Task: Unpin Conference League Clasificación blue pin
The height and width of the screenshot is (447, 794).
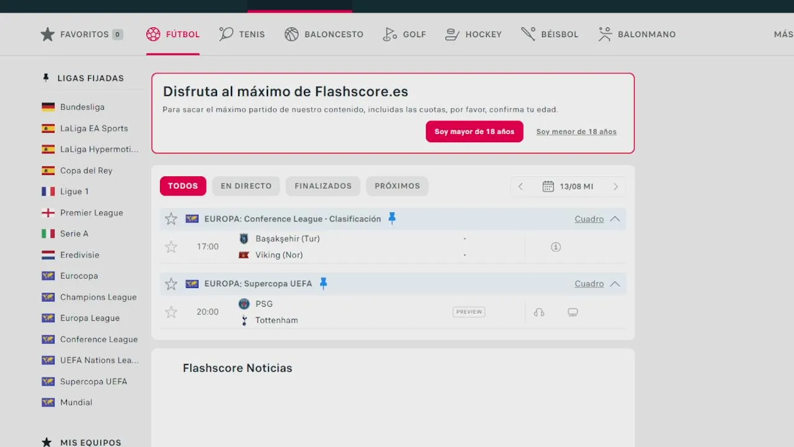Action: click(x=392, y=218)
